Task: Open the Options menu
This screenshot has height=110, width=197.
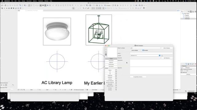Action: pyautogui.click(x=35, y=1)
